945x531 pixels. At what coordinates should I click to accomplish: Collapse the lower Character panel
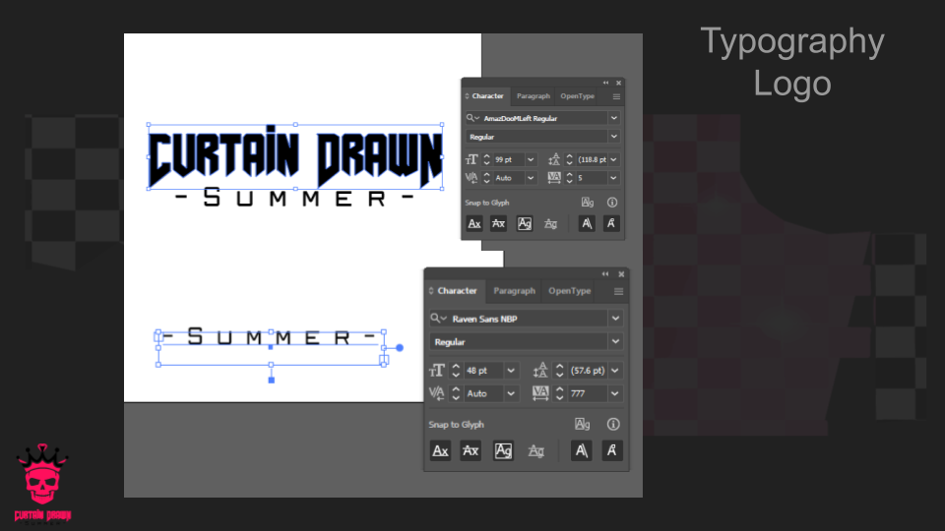pyautogui.click(x=605, y=274)
